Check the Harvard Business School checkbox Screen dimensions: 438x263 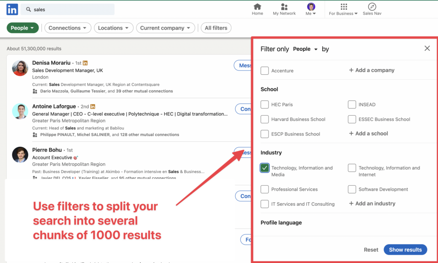click(x=264, y=120)
